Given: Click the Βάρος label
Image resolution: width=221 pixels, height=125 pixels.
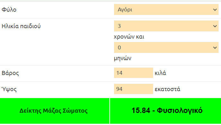Looking at the screenshot, I should [x=10, y=73].
